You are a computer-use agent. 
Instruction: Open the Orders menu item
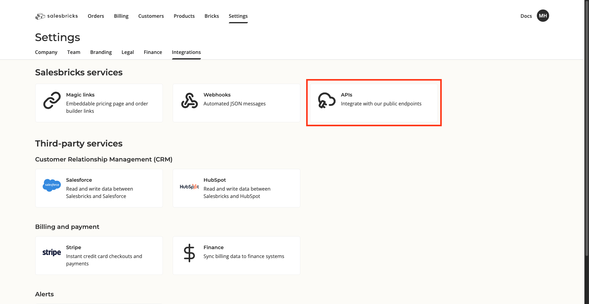coord(96,16)
